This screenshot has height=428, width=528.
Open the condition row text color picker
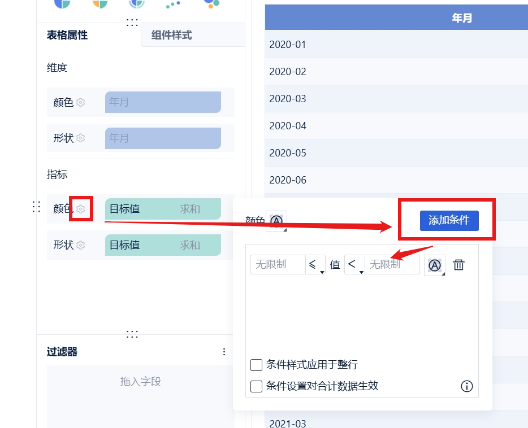coord(435,265)
